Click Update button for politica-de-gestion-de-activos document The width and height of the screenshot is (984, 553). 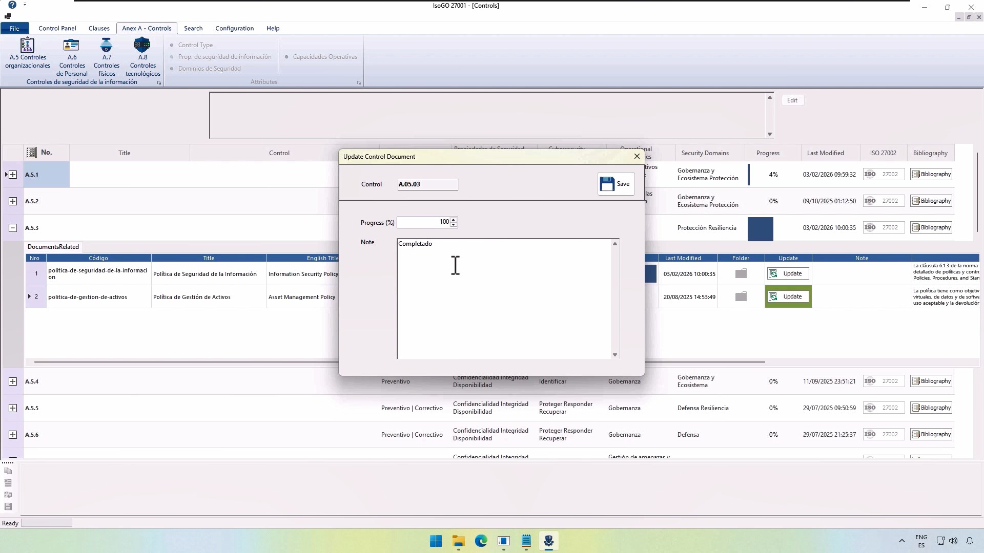[x=788, y=296]
